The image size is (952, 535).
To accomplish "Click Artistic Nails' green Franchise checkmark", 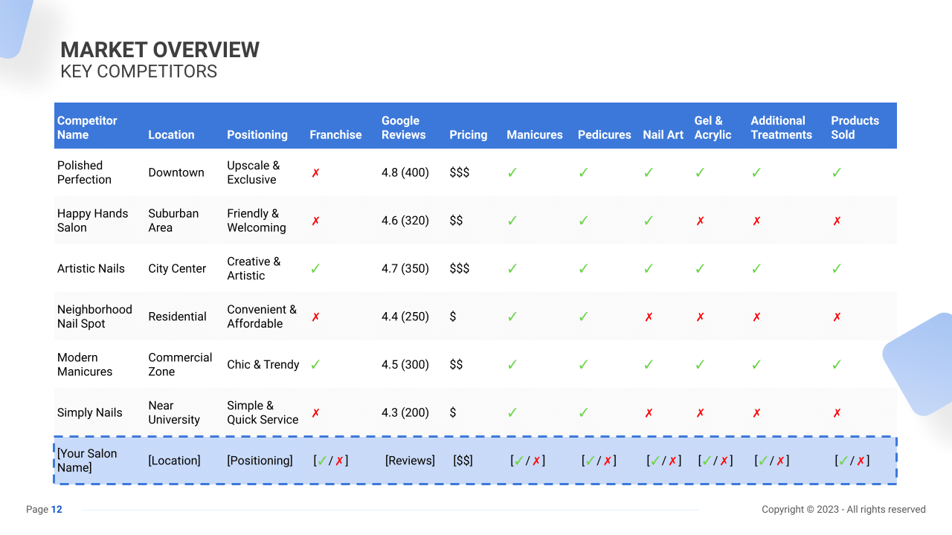I will (x=315, y=268).
